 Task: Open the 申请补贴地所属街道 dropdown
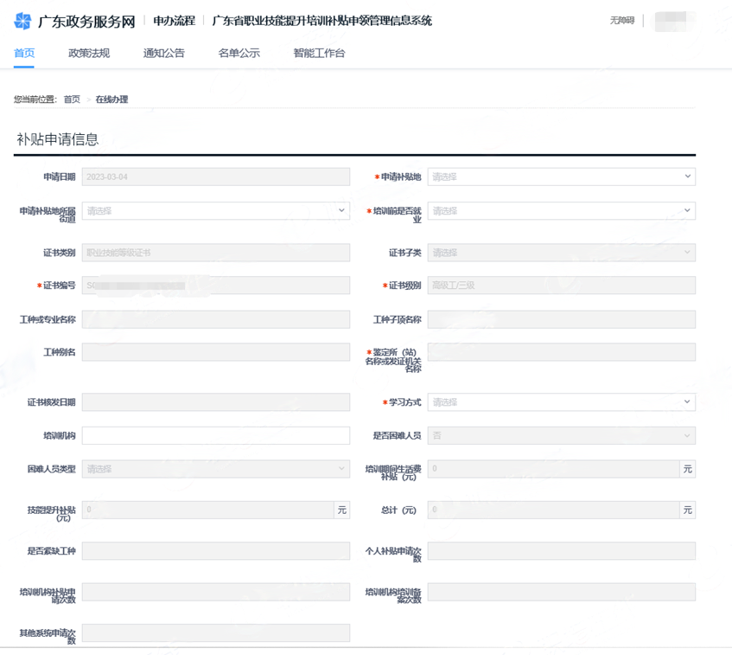[215, 210]
